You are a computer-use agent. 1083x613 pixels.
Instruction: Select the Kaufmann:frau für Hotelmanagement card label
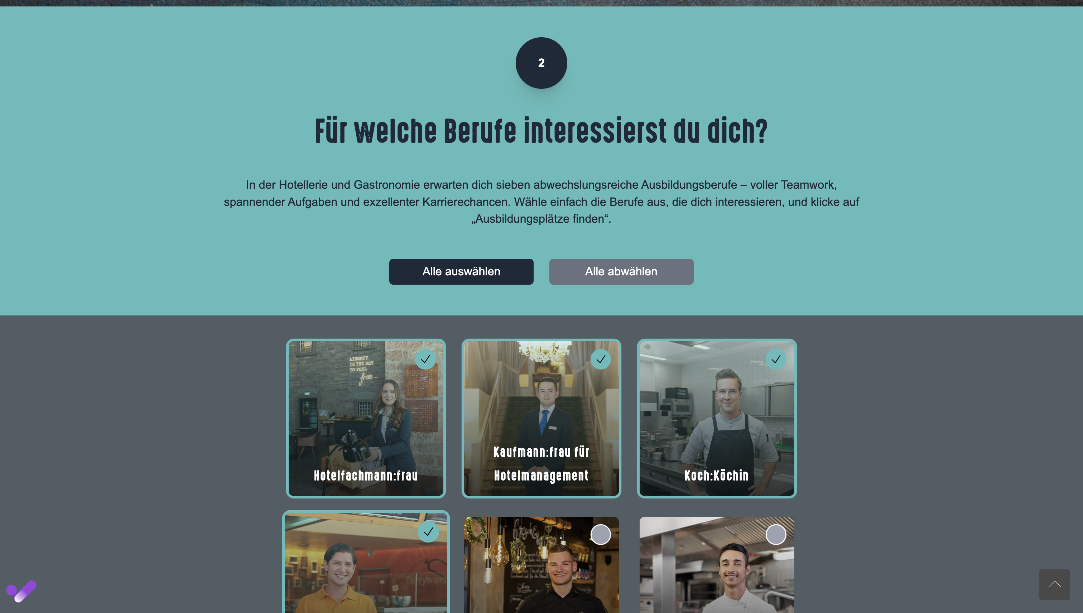[541, 464]
